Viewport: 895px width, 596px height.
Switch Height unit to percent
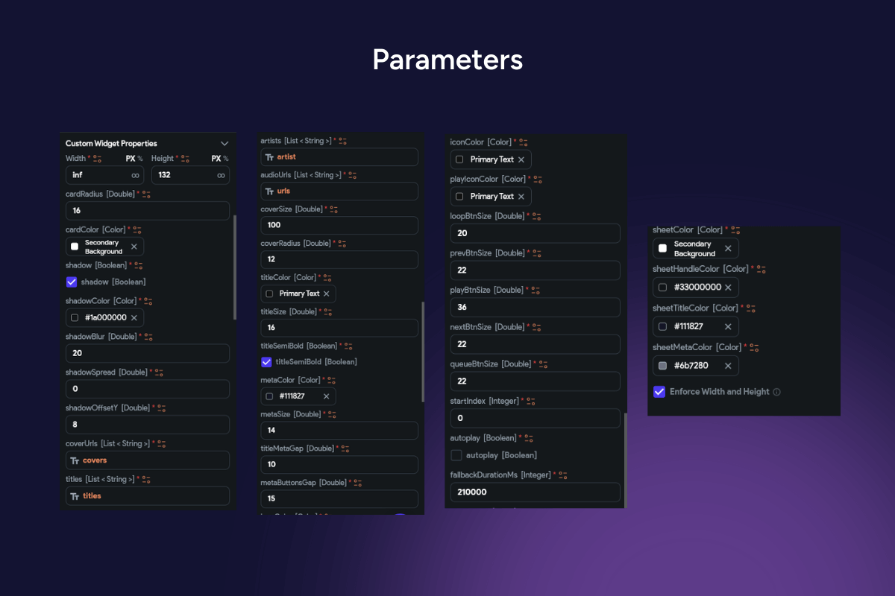click(226, 159)
